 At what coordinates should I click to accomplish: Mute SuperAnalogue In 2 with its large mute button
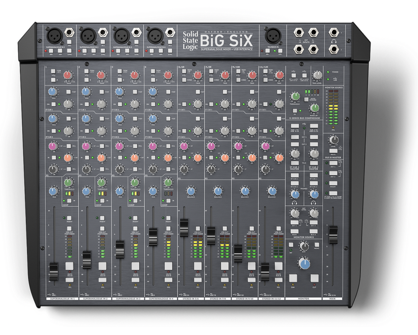coord(102,266)
